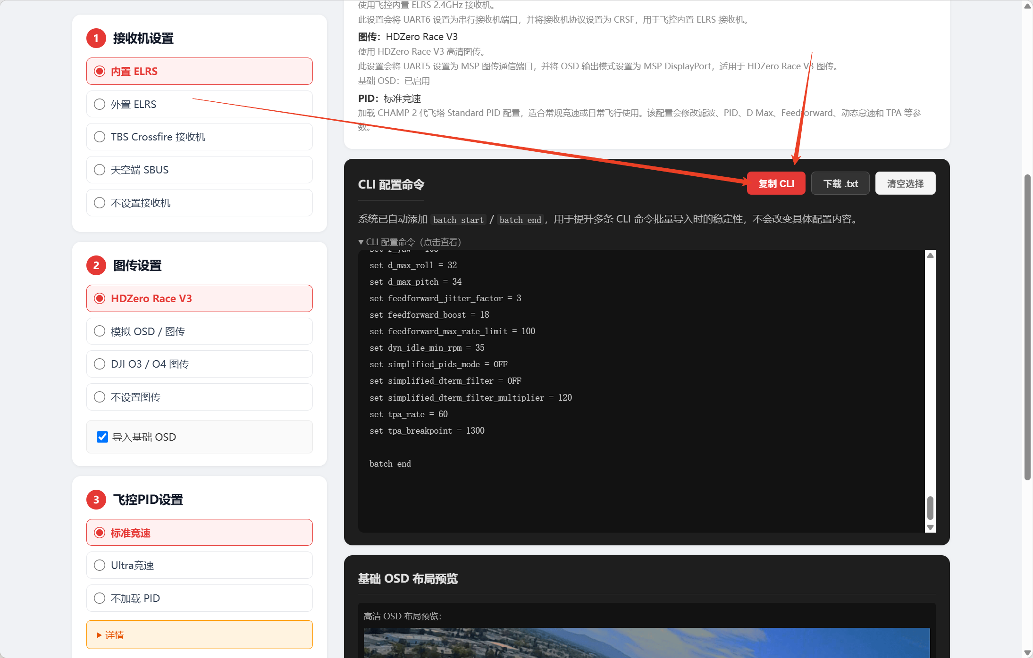1033x658 pixels.
Task: Choose 不加载 PID option
Action: (200, 598)
